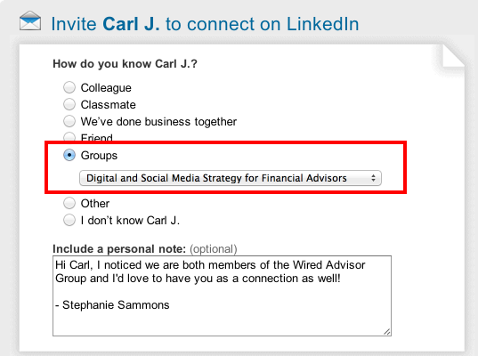Click inside the personal note text area
The image size is (478, 356).
tap(222, 296)
